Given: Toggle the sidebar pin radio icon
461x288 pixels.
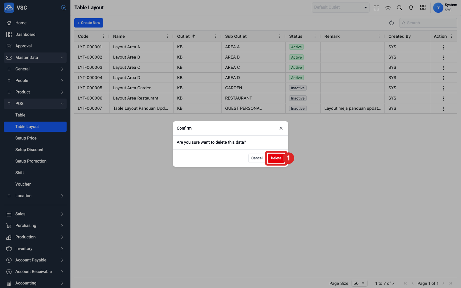Looking at the screenshot, I should click(64, 8).
